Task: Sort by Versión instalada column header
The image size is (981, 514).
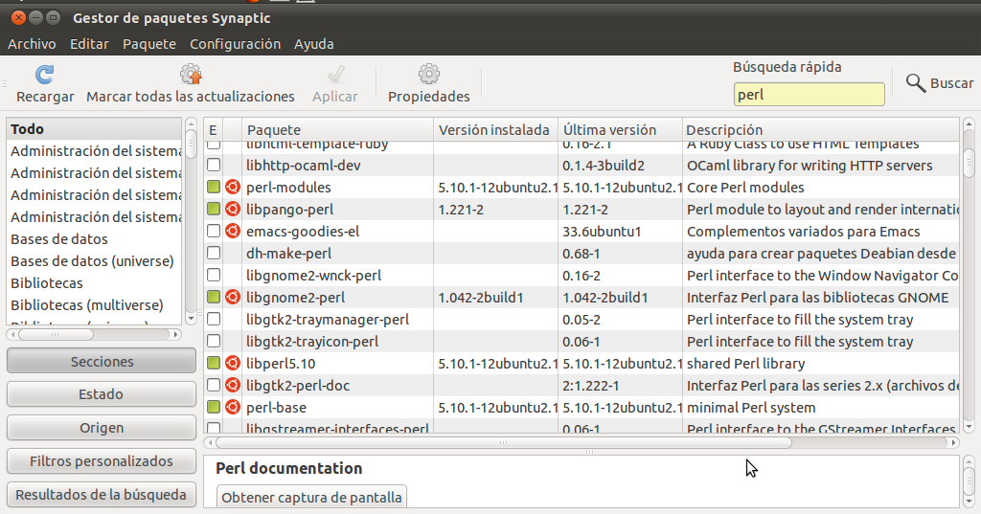Action: point(495,129)
